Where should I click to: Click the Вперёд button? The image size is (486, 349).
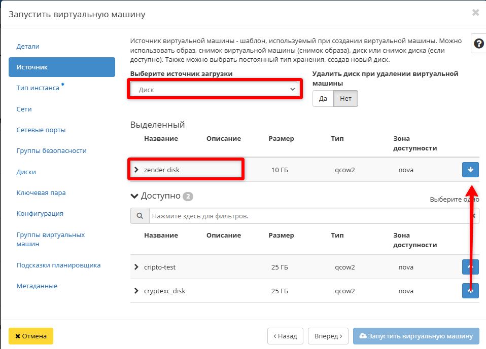[x=328, y=336]
